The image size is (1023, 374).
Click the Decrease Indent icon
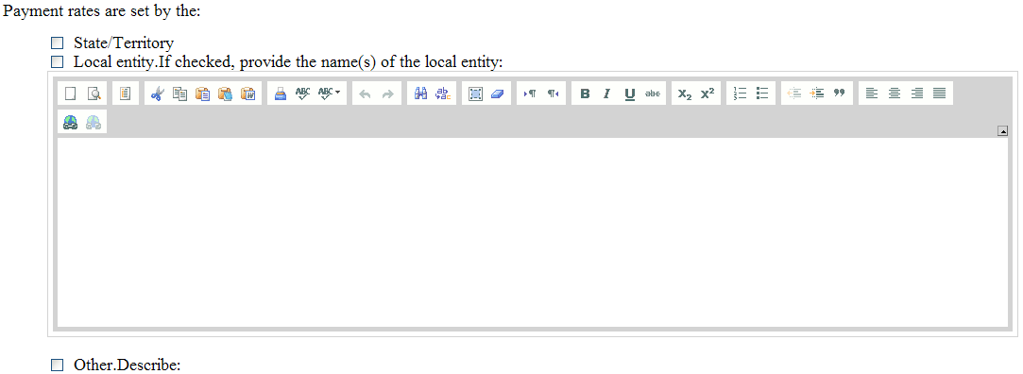(794, 93)
